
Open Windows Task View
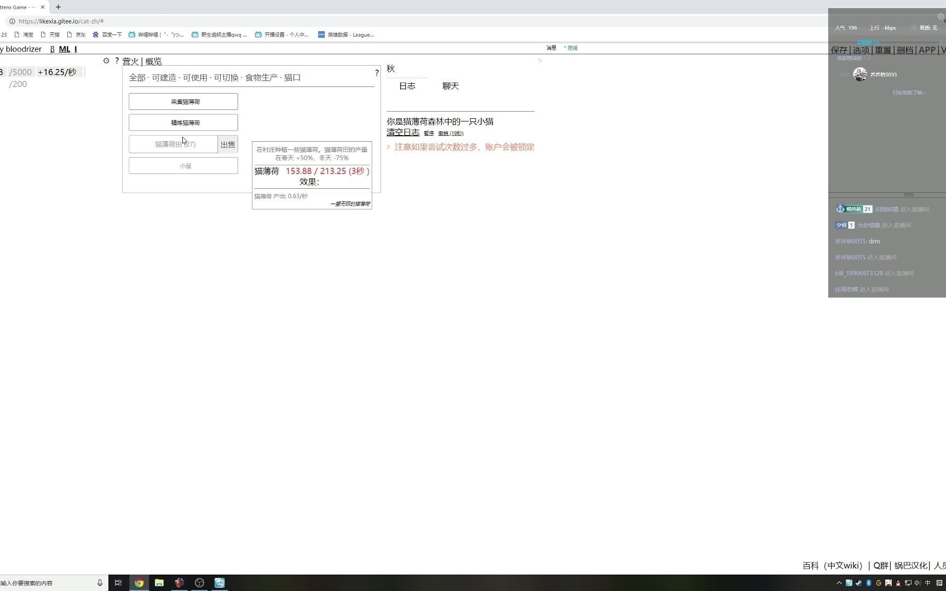pyautogui.click(x=118, y=583)
